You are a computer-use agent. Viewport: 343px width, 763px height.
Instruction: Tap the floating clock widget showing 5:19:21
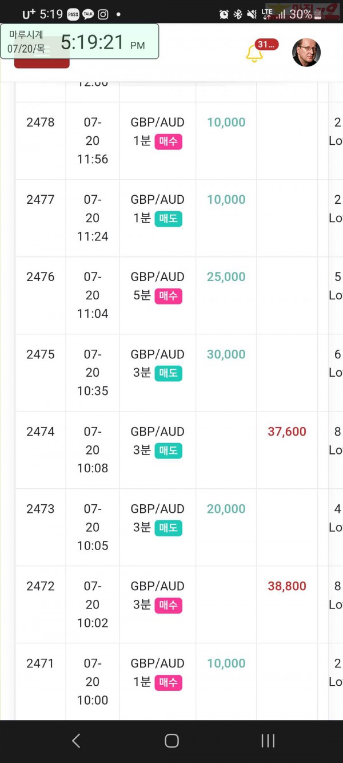[79, 41]
